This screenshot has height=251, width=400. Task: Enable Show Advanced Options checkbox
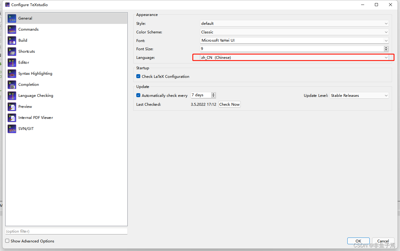(x=7, y=241)
